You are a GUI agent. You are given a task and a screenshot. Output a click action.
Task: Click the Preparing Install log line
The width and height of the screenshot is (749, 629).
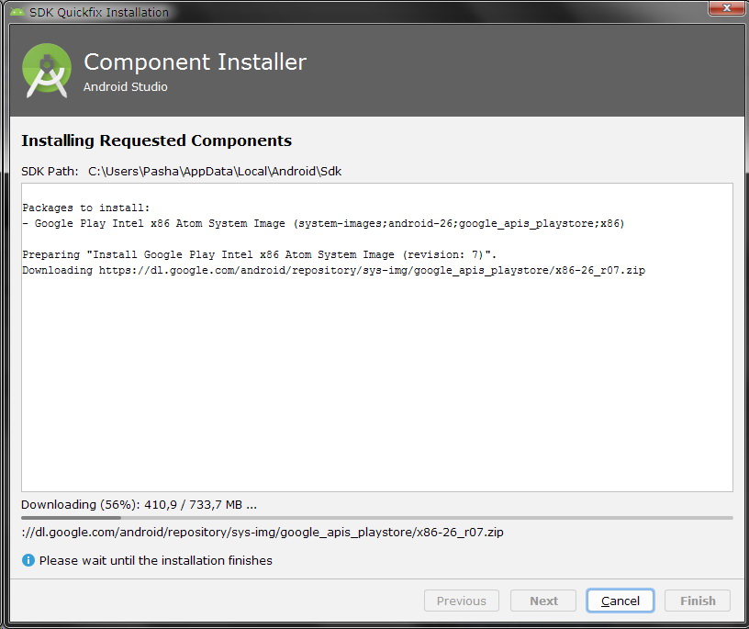coord(260,254)
